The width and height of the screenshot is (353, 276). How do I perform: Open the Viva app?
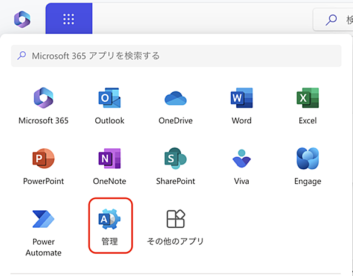coord(242,166)
